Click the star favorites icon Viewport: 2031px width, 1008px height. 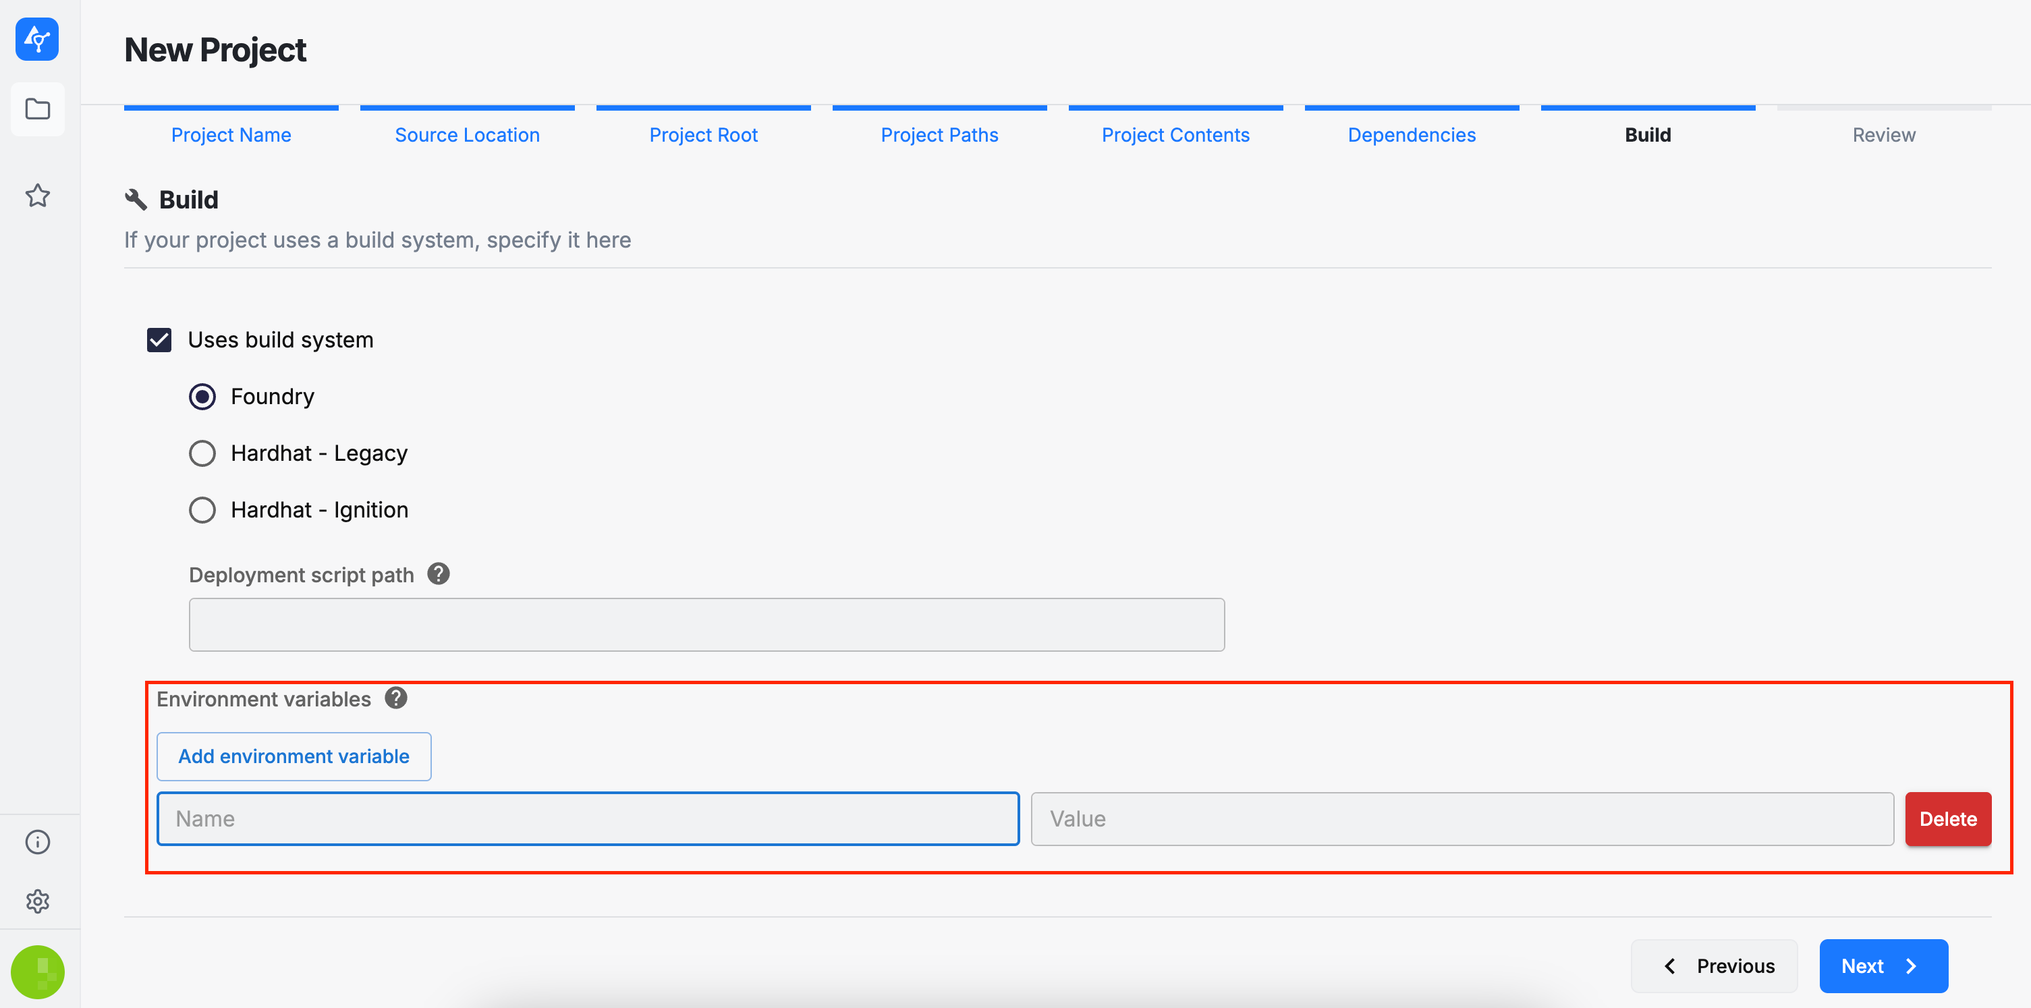[37, 196]
